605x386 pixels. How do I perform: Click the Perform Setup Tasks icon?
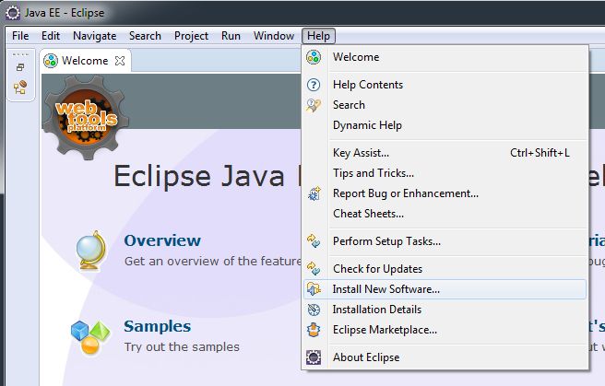pos(314,241)
